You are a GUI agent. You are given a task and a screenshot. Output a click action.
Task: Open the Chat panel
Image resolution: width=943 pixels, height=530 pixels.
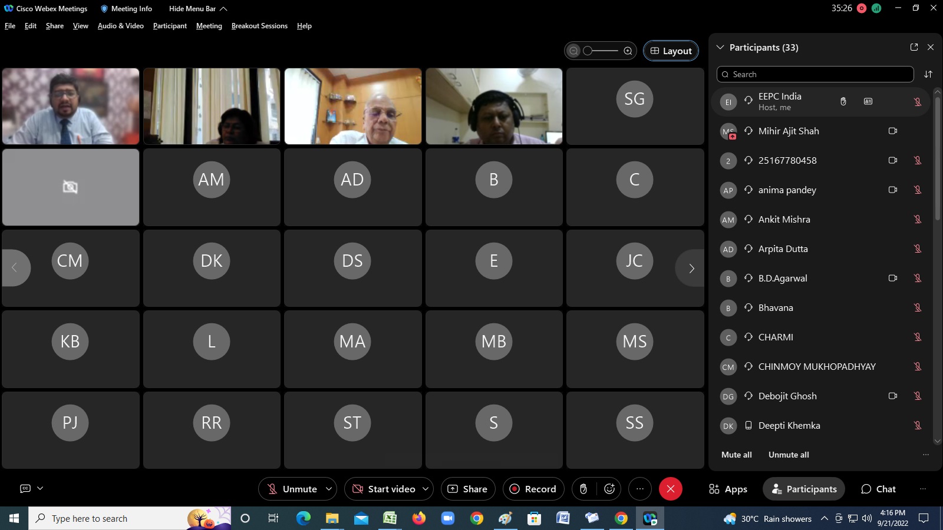[x=878, y=489]
